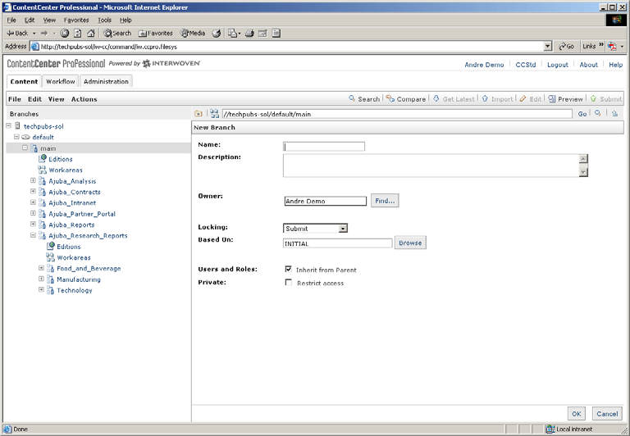The width and height of the screenshot is (630, 436).
Task: Click the Logout link
Action: (558, 65)
